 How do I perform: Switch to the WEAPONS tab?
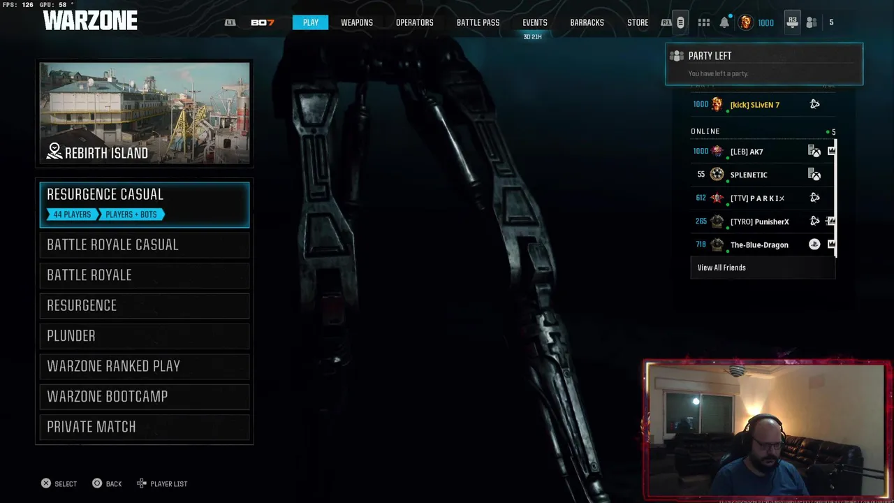[357, 22]
